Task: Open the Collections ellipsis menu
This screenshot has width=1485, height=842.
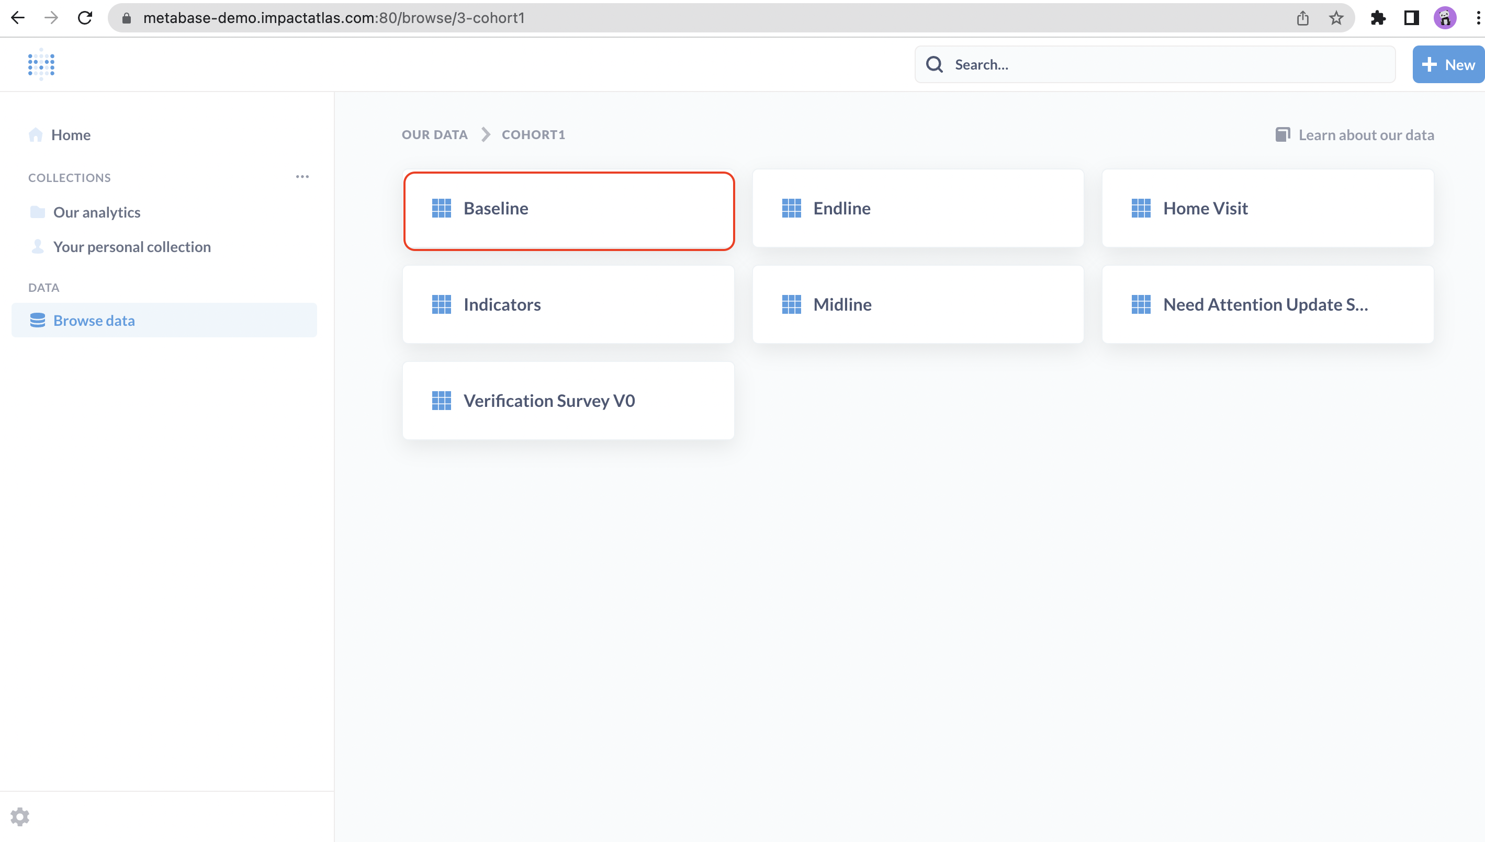Action: (302, 176)
